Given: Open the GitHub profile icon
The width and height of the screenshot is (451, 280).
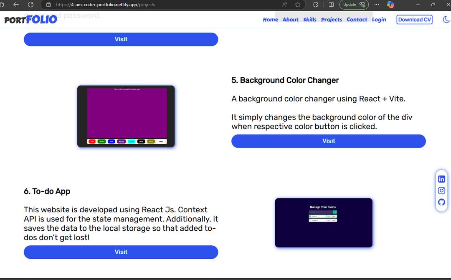Looking at the screenshot, I should pos(441,202).
